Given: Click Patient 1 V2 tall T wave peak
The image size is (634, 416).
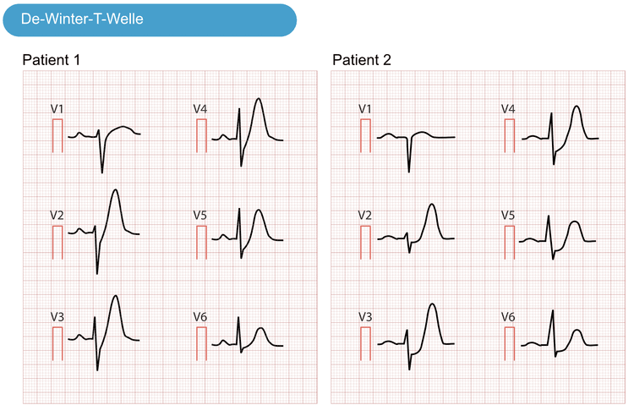Looking at the screenshot, I should 116,190.
